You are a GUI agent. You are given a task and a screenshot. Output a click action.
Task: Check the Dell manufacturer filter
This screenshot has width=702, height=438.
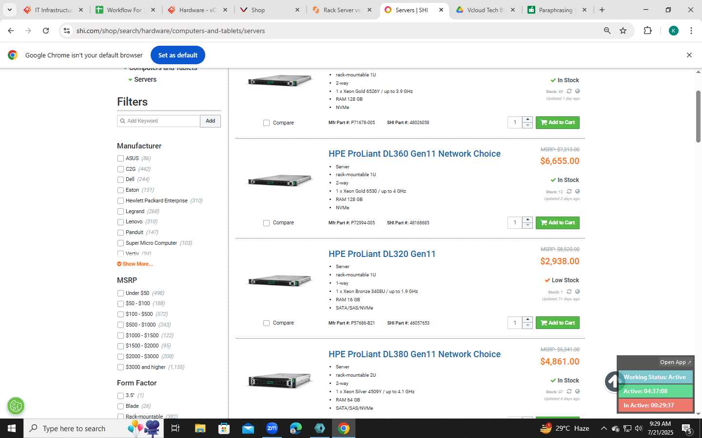pos(120,180)
